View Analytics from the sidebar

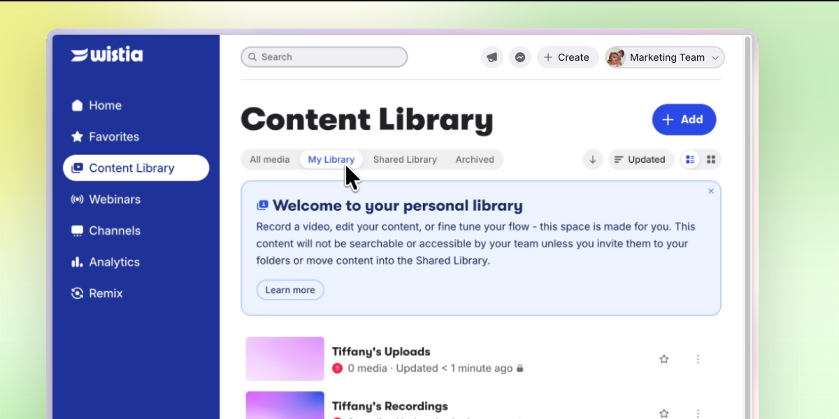click(x=113, y=262)
